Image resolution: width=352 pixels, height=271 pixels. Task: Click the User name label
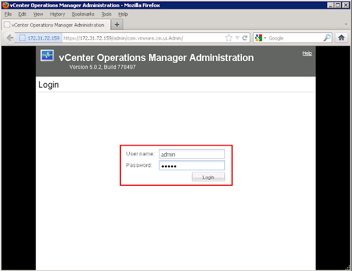140,154
